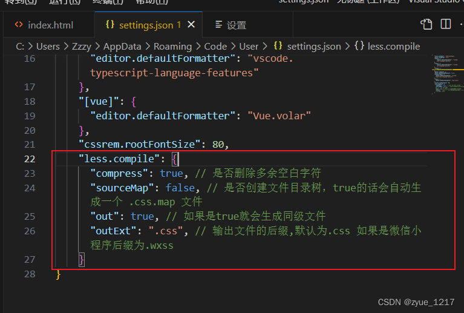This screenshot has height=313, width=464.
Task: Click the minimap code overview
Action: click(x=448, y=74)
